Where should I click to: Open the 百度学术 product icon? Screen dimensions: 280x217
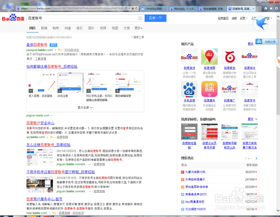250,89
